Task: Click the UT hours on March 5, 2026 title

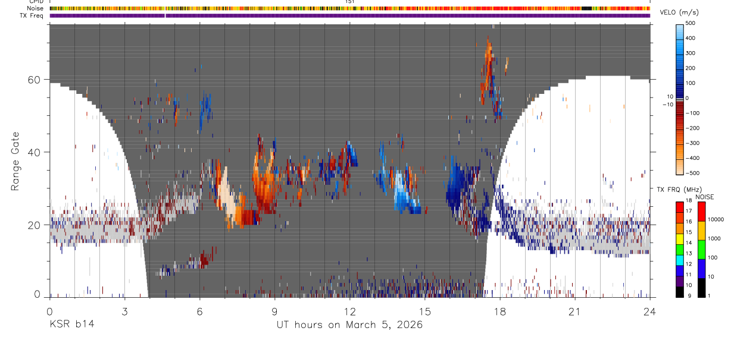Action: 349,325
